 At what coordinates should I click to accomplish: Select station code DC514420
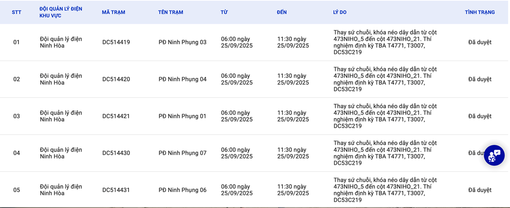click(116, 79)
